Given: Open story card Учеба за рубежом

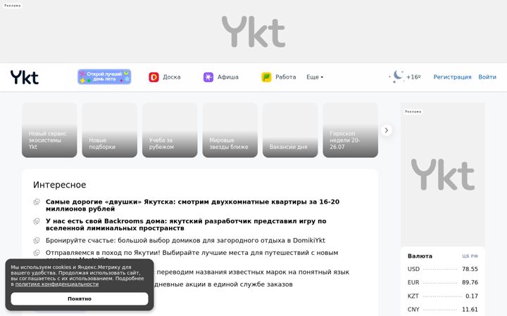Looking at the screenshot, I should click(x=170, y=130).
